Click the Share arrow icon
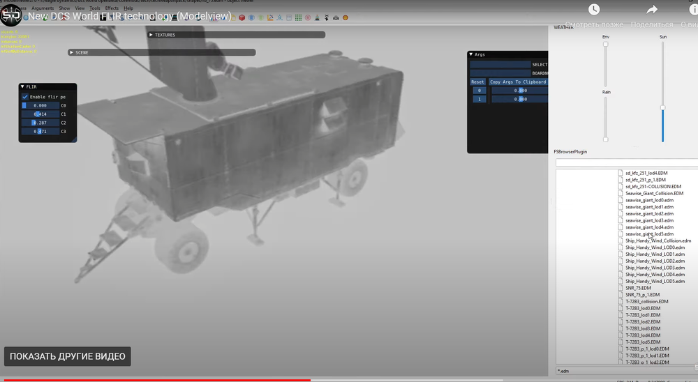698x382 pixels. (x=652, y=9)
